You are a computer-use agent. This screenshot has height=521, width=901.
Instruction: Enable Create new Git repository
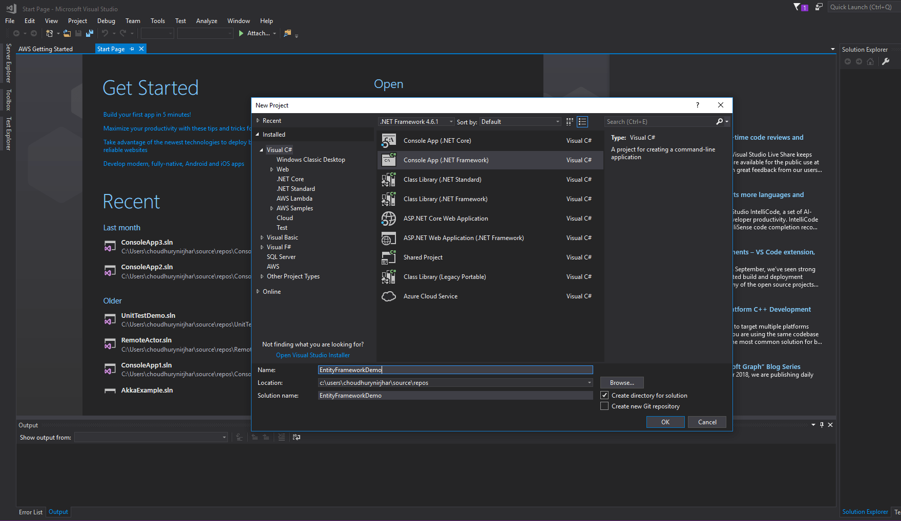tap(604, 406)
